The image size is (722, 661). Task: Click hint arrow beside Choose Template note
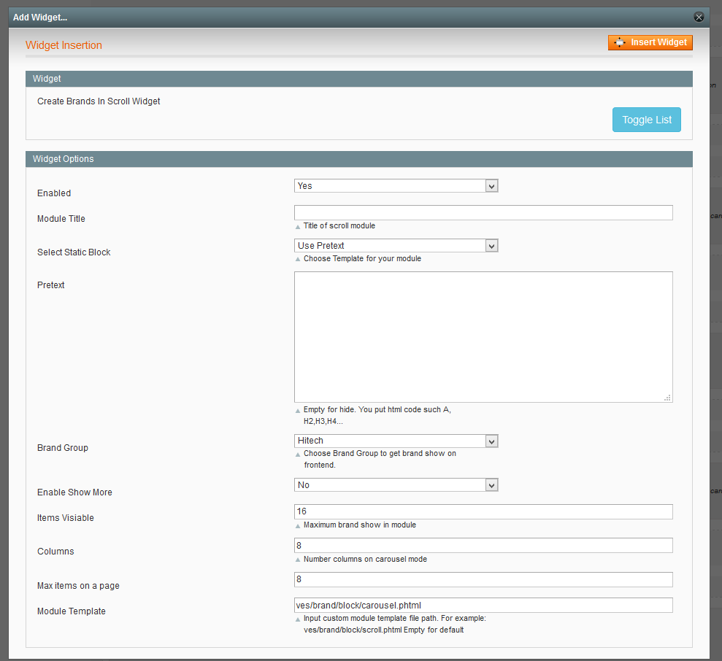pos(298,259)
